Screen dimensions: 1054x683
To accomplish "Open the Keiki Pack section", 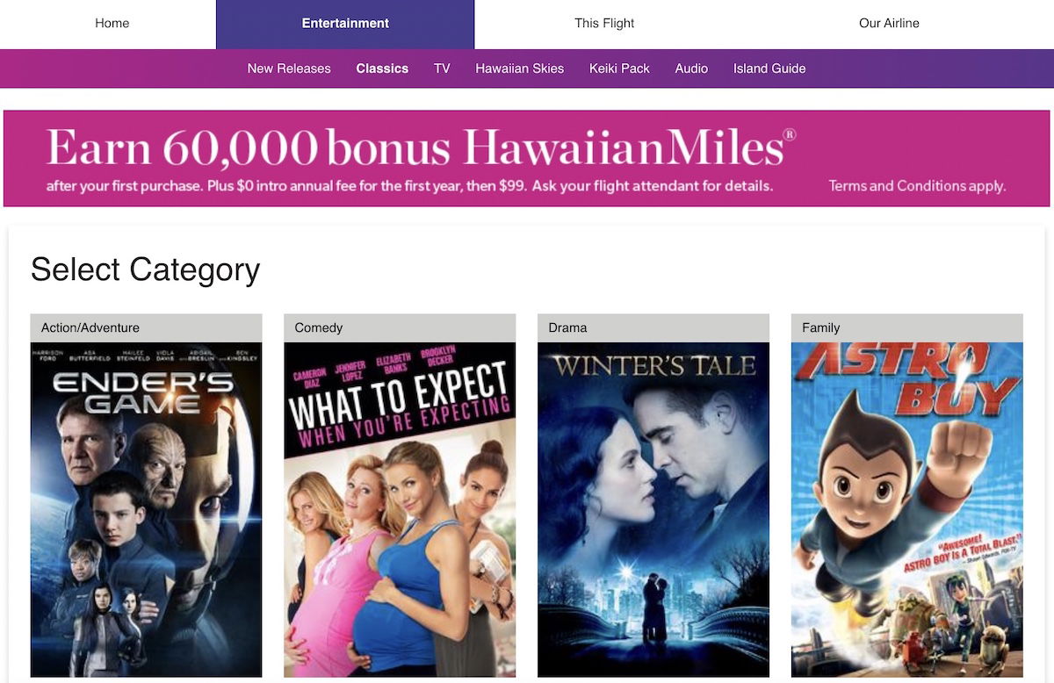I will [x=619, y=68].
